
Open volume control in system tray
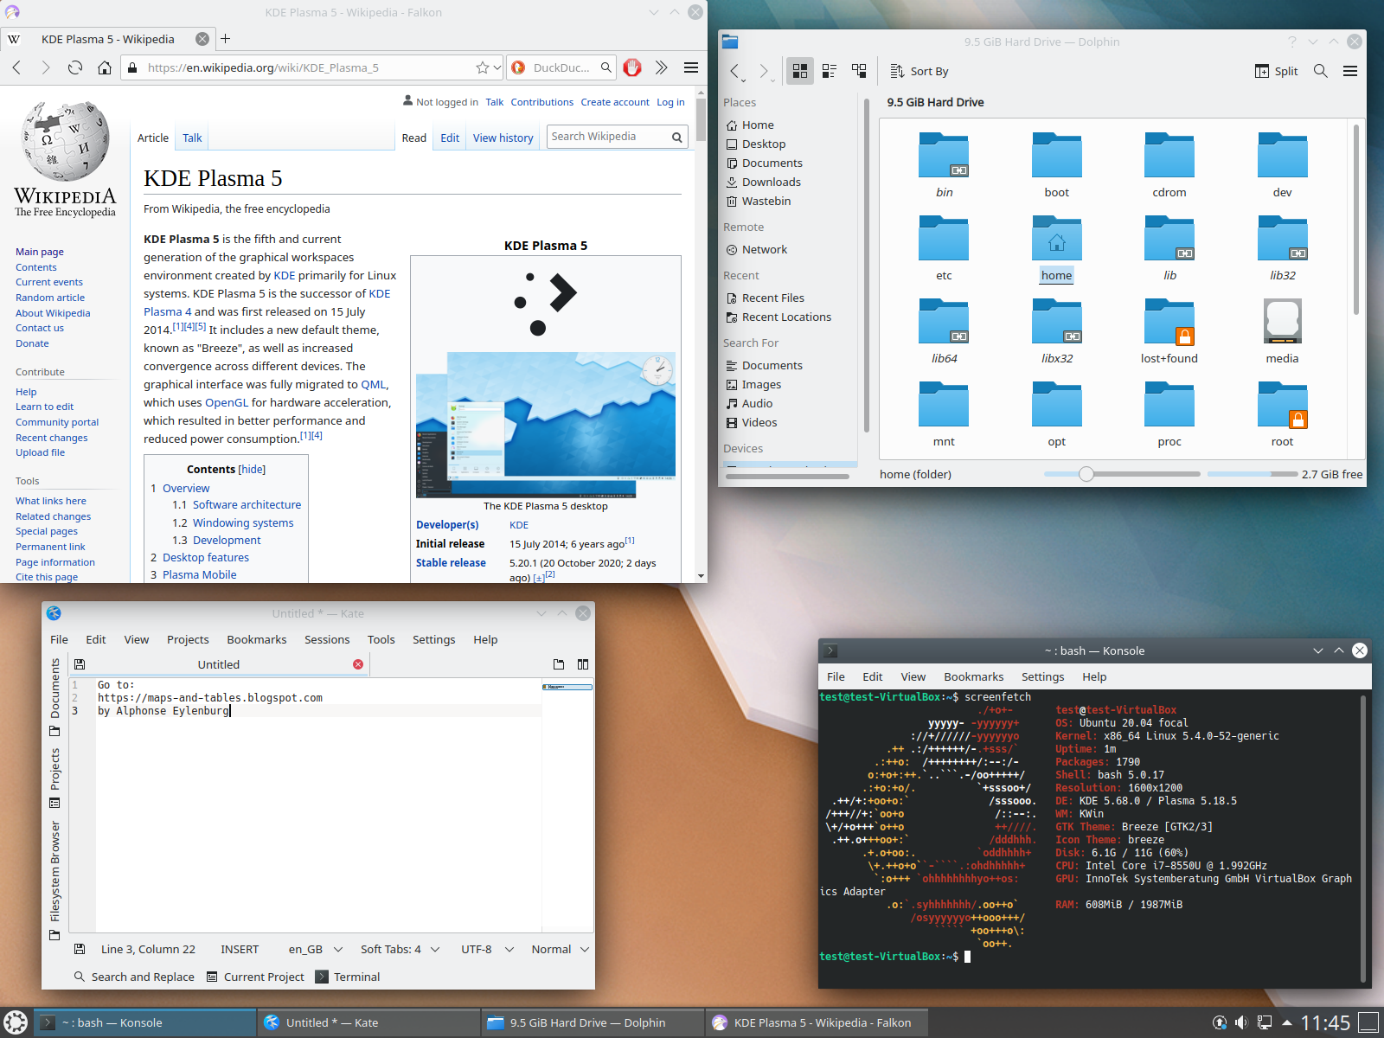pyautogui.click(x=1241, y=1022)
